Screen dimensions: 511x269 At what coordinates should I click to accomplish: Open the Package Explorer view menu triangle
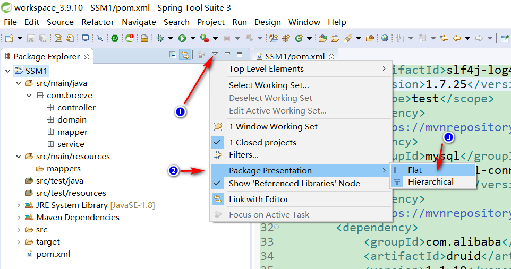click(215, 54)
